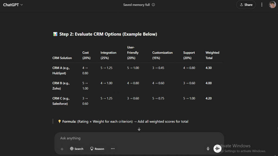Click the Share button
The width and height of the screenshot is (278, 156).
(246, 5)
